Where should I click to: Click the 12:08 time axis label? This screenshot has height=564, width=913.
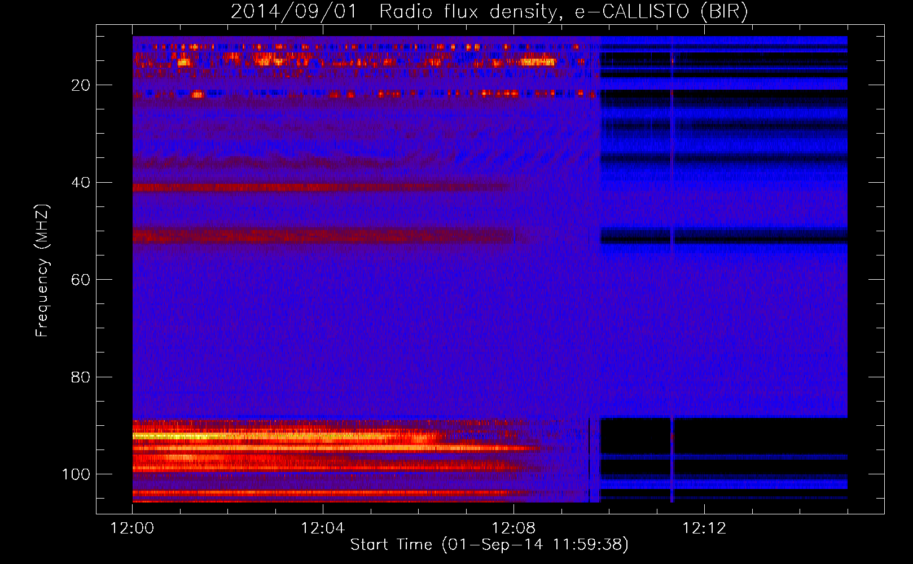pos(513,528)
